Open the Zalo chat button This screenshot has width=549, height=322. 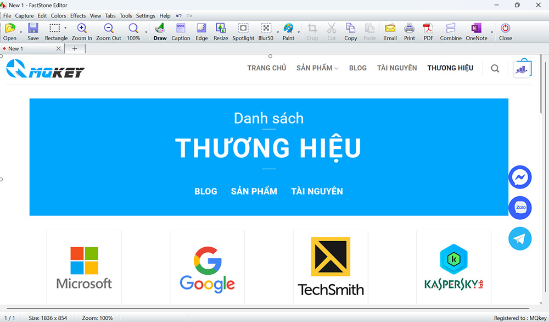(520, 208)
